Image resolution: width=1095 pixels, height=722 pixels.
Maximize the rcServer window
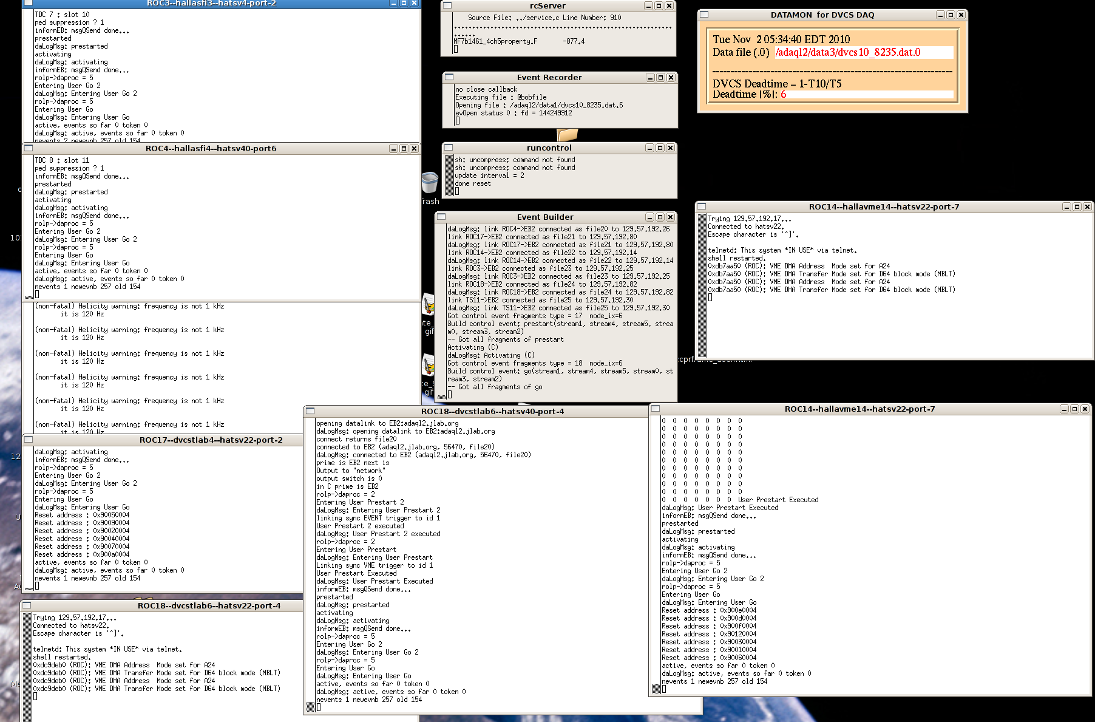[x=659, y=5]
